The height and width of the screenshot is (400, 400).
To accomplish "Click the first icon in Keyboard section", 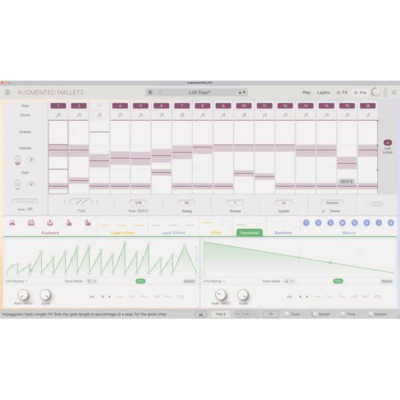I will (x=12, y=223).
